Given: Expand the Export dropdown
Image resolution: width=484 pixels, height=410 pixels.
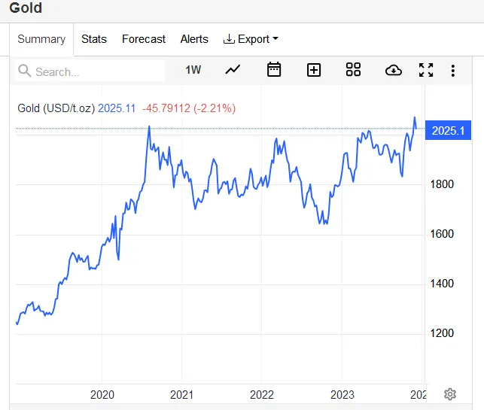Looking at the screenshot, I should (x=251, y=39).
